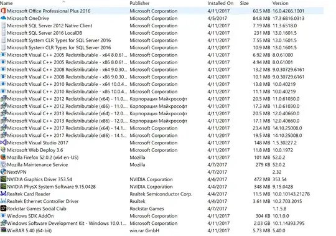
Task: Click the Visual C++ 2012 (x86) Redistributable icon
Action: pos(3,106)
